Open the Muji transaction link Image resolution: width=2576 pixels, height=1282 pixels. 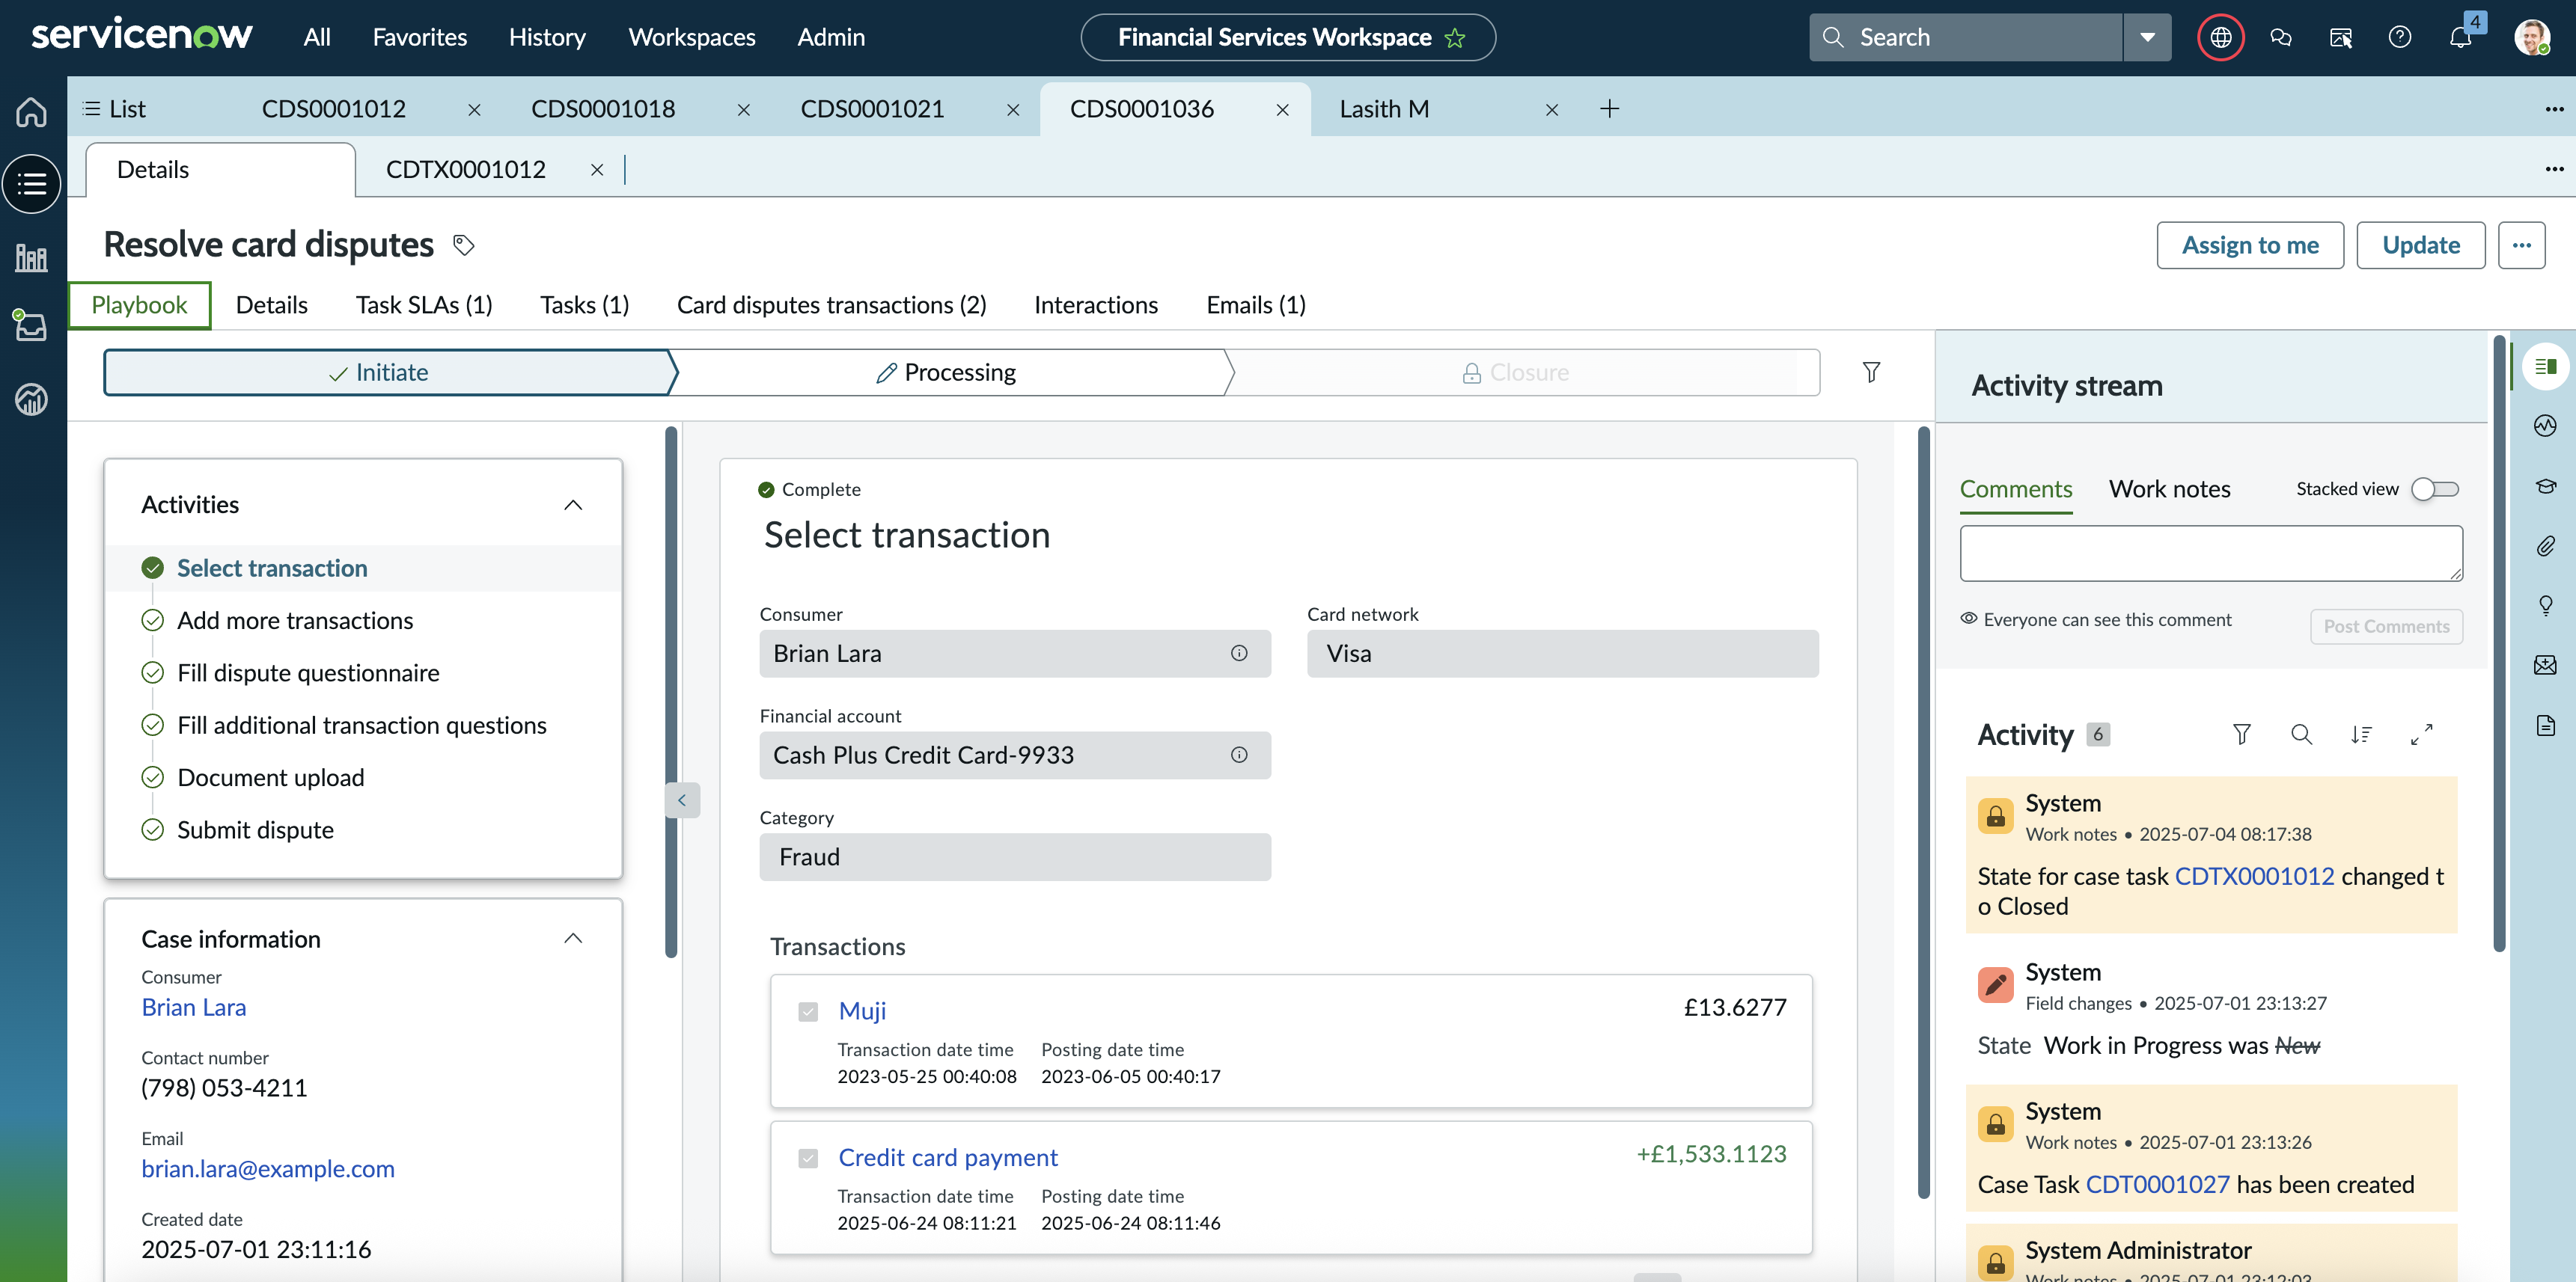click(862, 1011)
